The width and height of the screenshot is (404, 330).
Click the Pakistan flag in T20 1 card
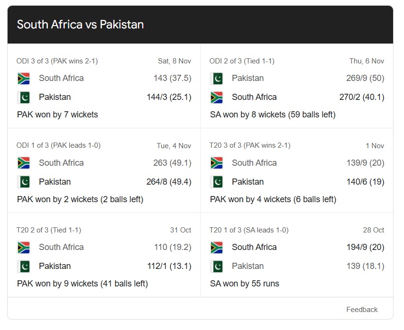pos(216,266)
